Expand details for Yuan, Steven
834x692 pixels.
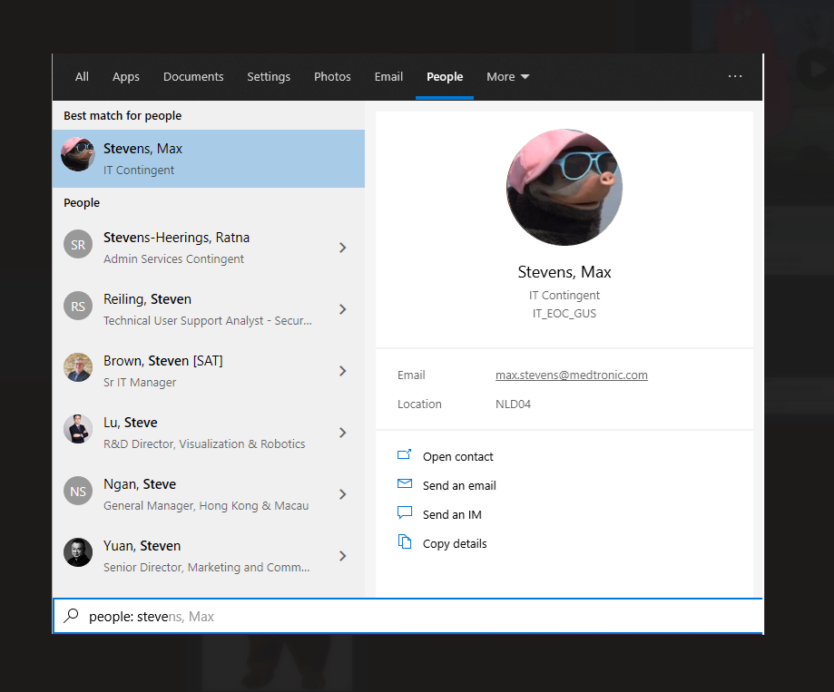pos(342,556)
